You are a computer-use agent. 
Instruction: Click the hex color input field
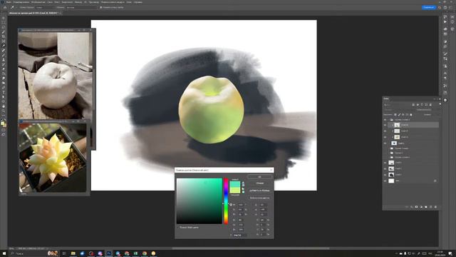pyautogui.click(x=240, y=235)
